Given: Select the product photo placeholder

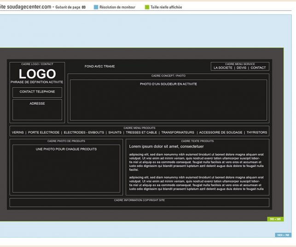Looking at the screenshot, I should (66, 168).
